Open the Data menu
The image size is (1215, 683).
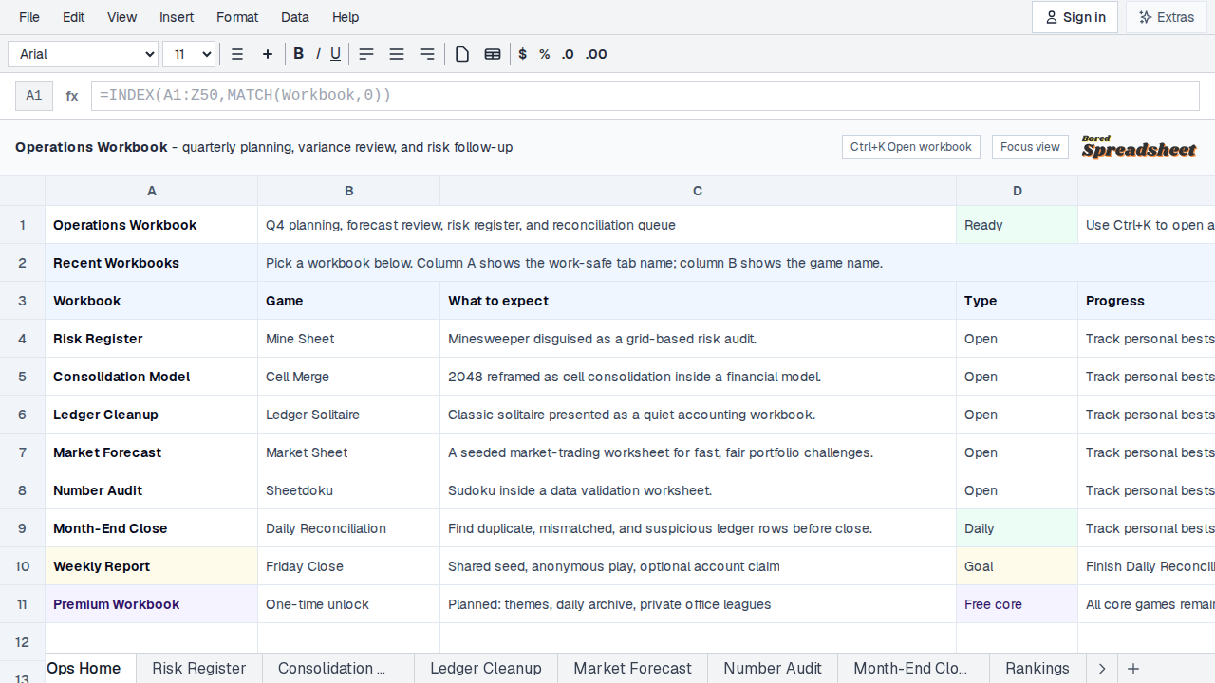pos(295,17)
